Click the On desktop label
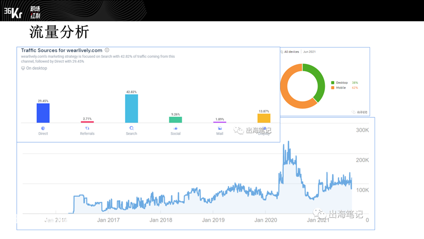Viewport: 424px width, 239px height. 36,68
